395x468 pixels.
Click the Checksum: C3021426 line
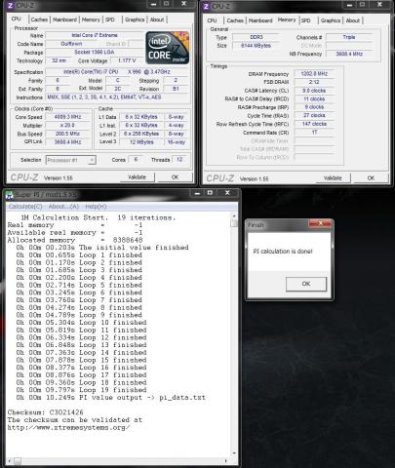coord(45,412)
